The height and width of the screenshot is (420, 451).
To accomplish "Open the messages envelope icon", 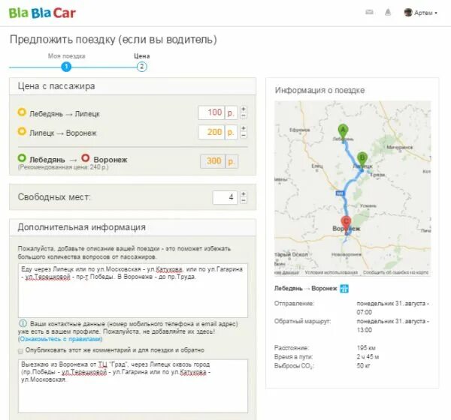I will coord(369,12).
